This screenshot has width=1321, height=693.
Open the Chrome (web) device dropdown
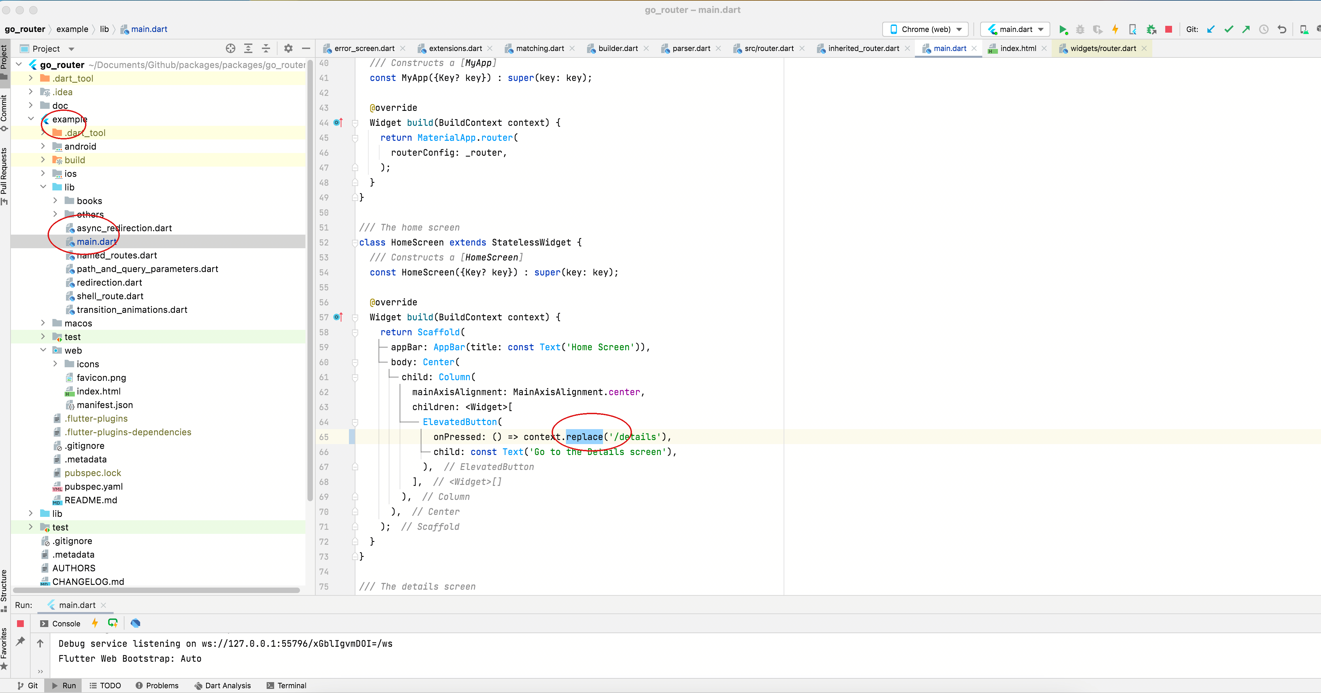tap(925, 29)
